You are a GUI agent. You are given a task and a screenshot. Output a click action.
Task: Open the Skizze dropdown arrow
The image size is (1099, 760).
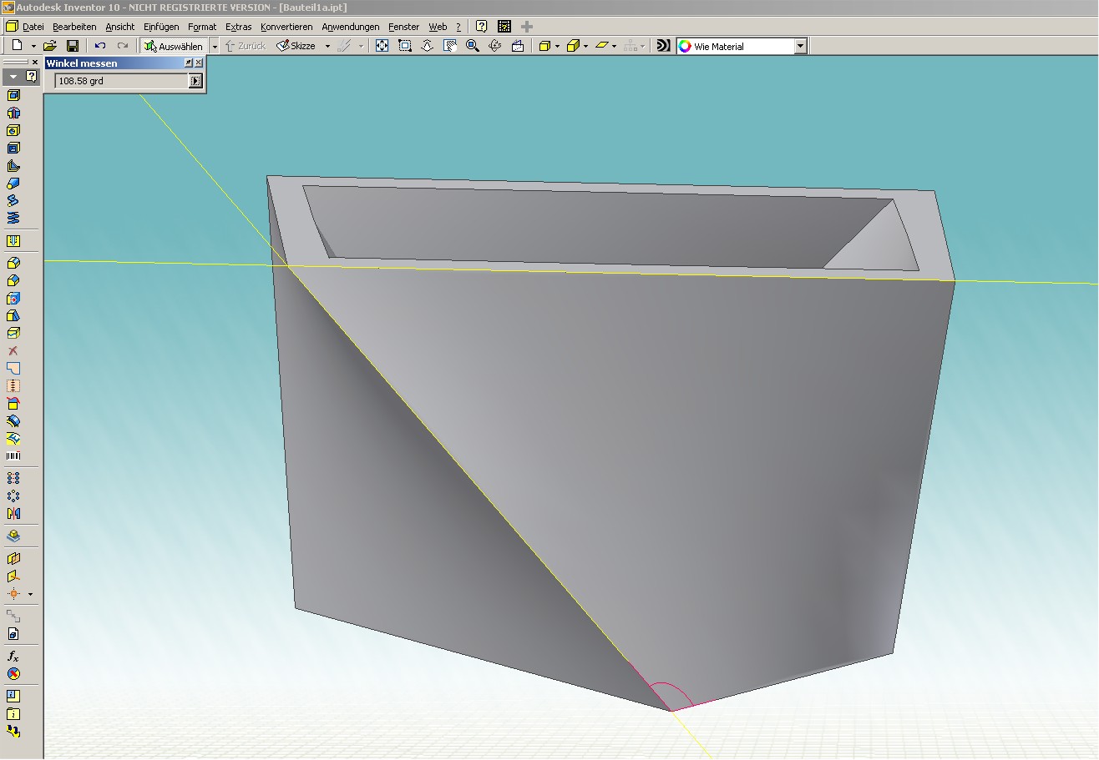327,47
